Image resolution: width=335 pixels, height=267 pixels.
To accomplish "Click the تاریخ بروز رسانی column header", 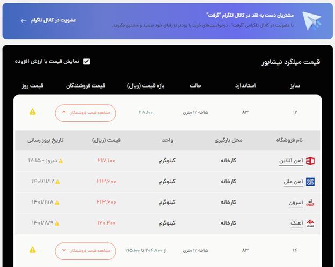I will (x=46, y=140).
